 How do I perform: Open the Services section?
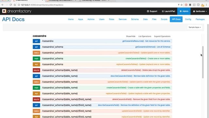[x=122, y=19]
